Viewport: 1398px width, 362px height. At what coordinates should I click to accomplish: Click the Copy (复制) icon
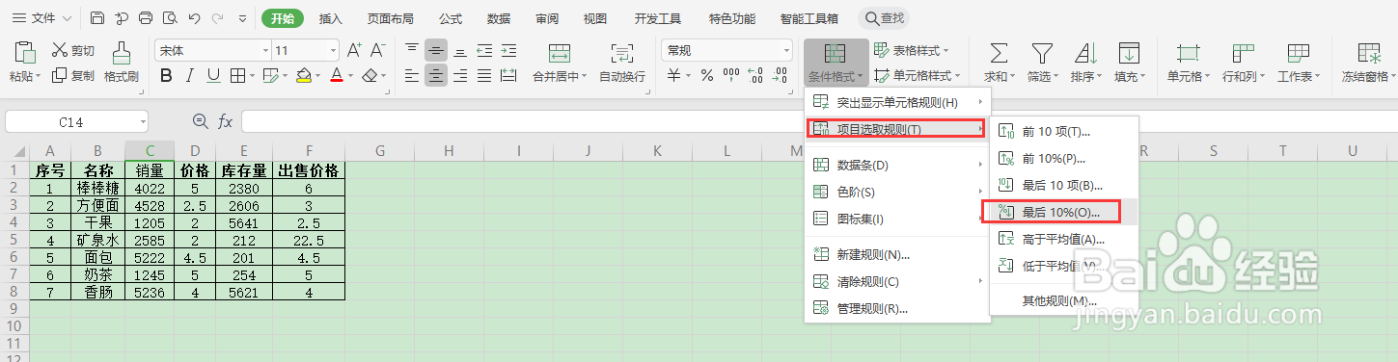[60, 75]
